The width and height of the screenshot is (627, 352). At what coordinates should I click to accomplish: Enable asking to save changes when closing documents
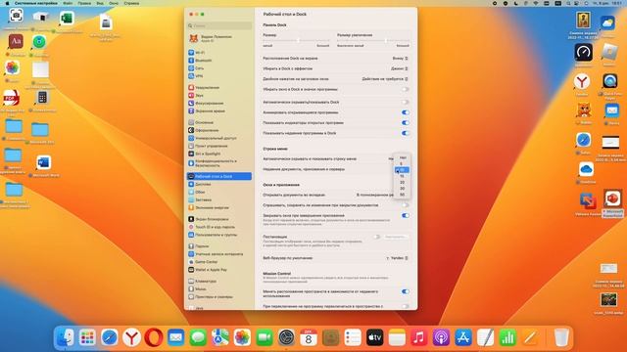(x=405, y=205)
